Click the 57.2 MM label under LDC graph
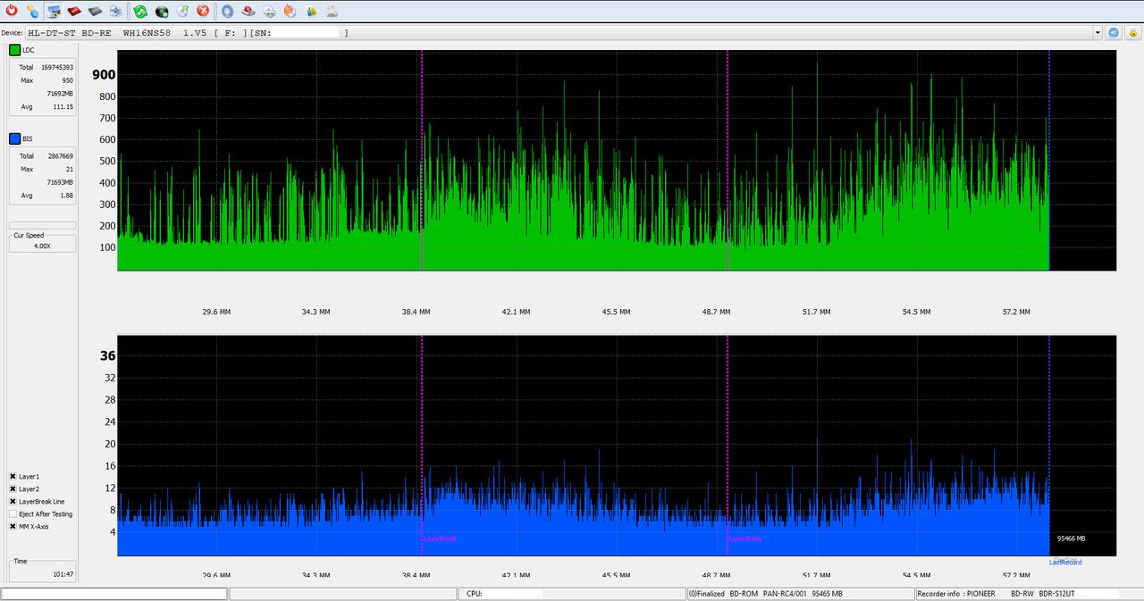This screenshot has height=601, width=1144. coord(1016,312)
